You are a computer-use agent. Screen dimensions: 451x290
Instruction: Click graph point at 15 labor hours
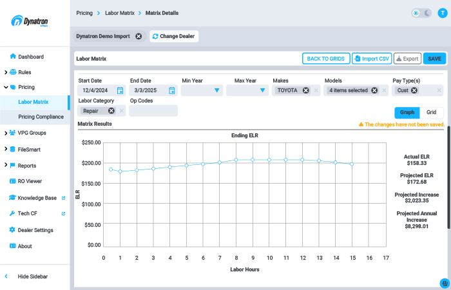[x=352, y=164]
